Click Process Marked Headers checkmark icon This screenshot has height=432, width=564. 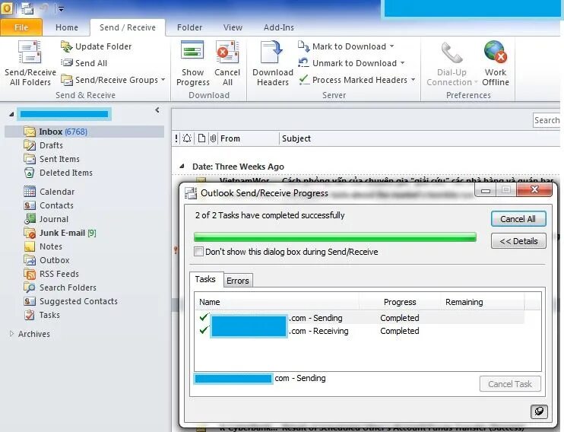point(304,80)
